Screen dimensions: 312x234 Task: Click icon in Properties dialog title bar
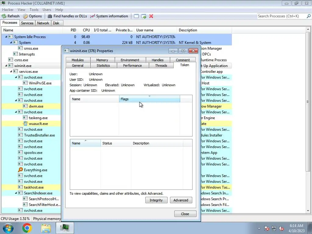coord(66,51)
